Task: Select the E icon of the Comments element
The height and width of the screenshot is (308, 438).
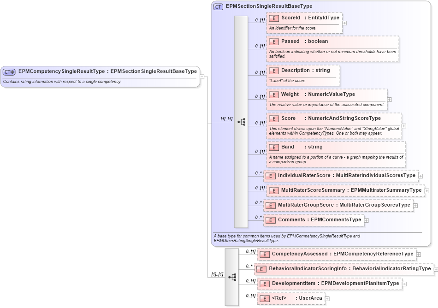Action: pyautogui.click(x=271, y=220)
